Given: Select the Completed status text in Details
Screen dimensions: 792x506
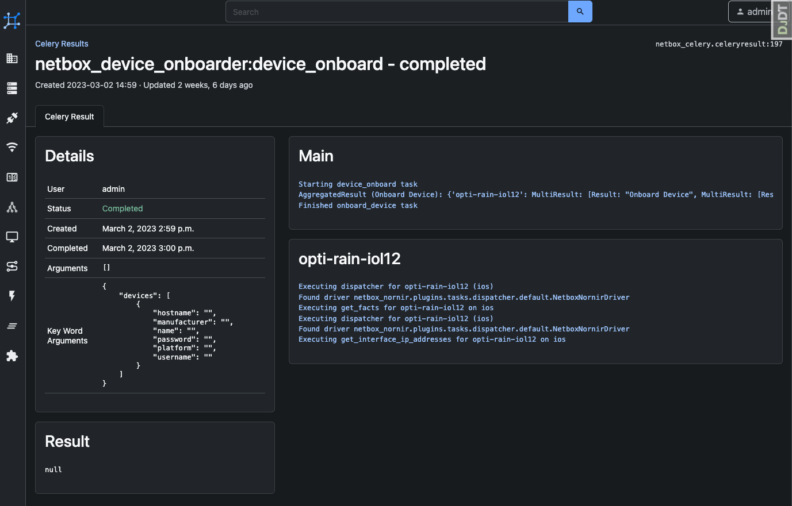Looking at the screenshot, I should tap(122, 208).
